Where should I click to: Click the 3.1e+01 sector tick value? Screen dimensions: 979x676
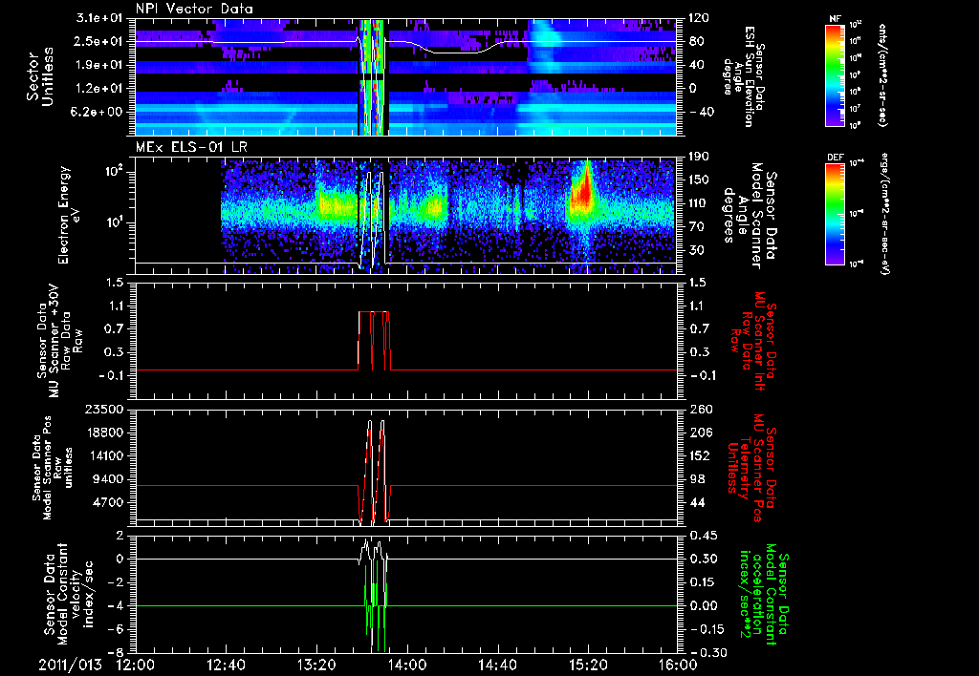[101, 17]
